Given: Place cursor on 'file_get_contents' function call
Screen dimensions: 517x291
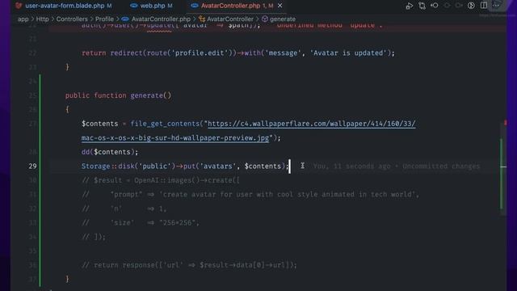Looking at the screenshot, I should 165,124.
